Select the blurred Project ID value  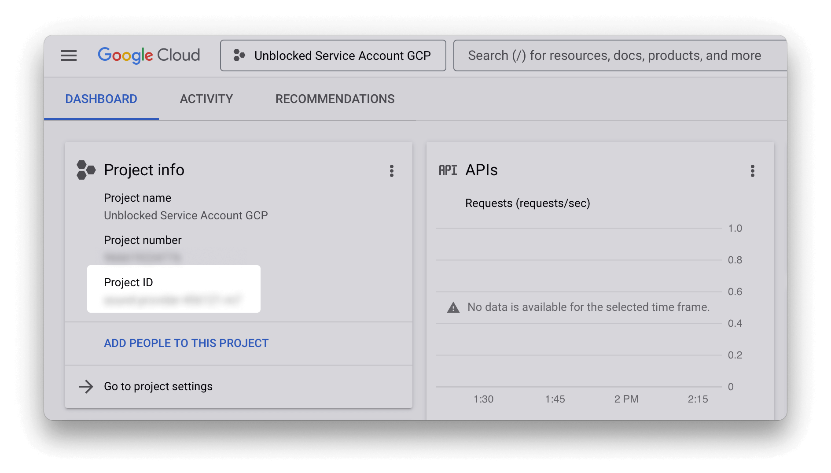pyautogui.click(x=173, y=300)
